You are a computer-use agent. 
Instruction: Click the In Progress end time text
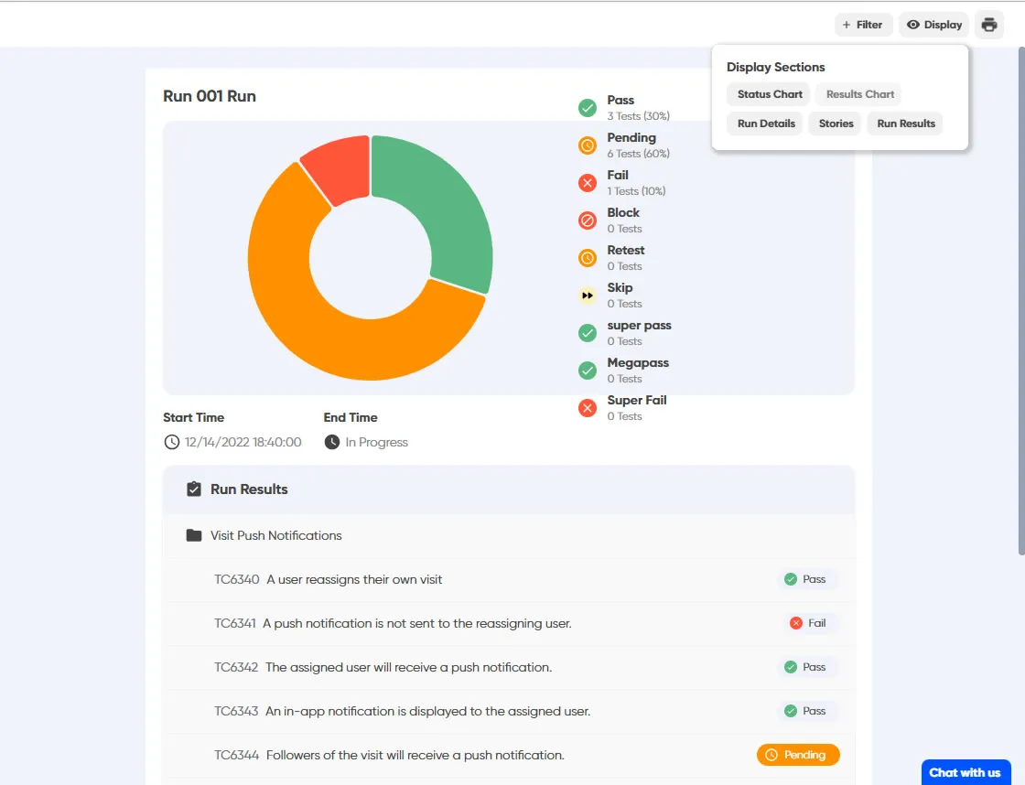376,443
